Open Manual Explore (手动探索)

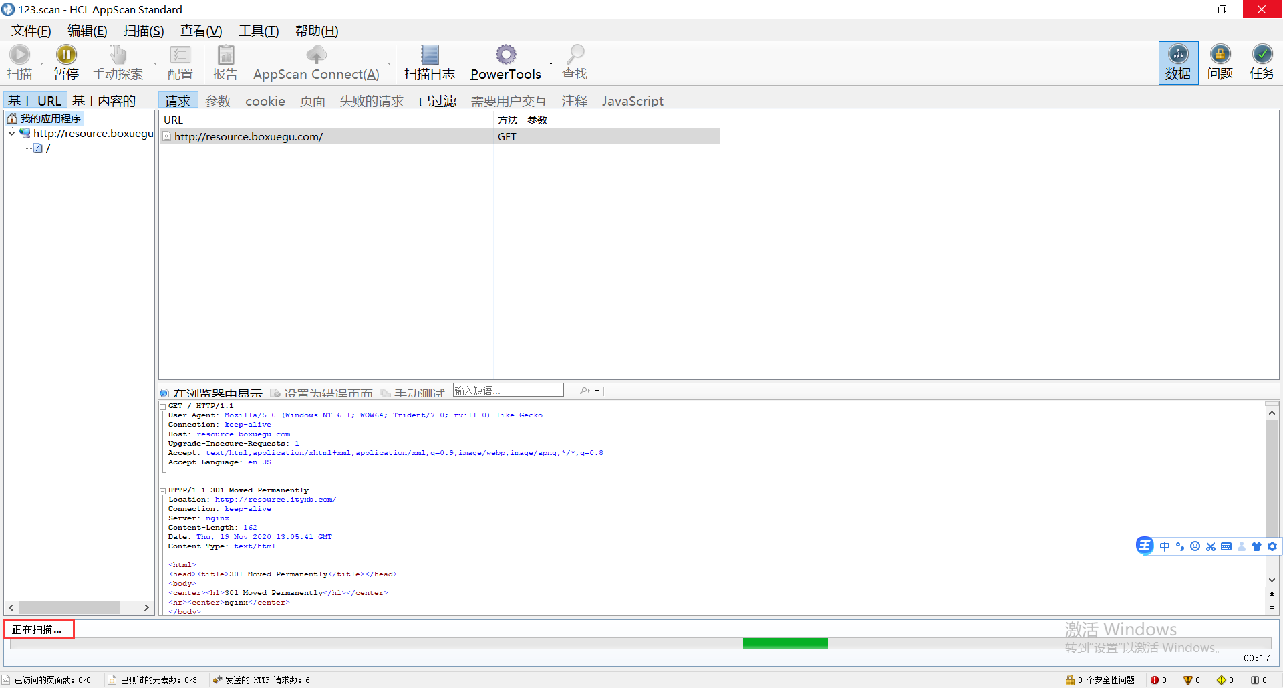[x=118, y=63]
